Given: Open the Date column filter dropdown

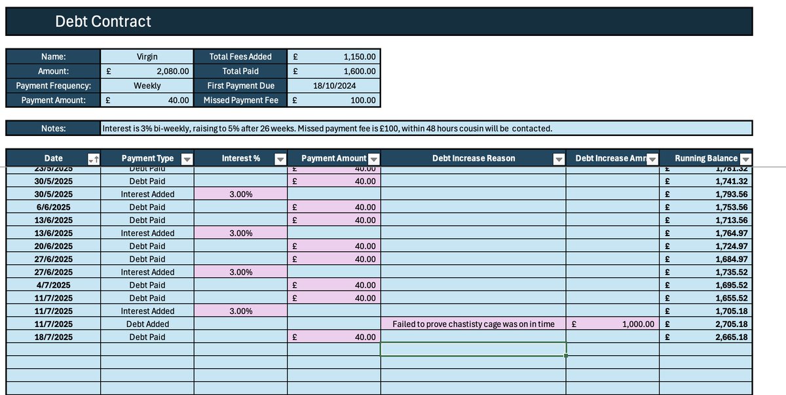Looking at the screenshot, I should coord(93,159).
